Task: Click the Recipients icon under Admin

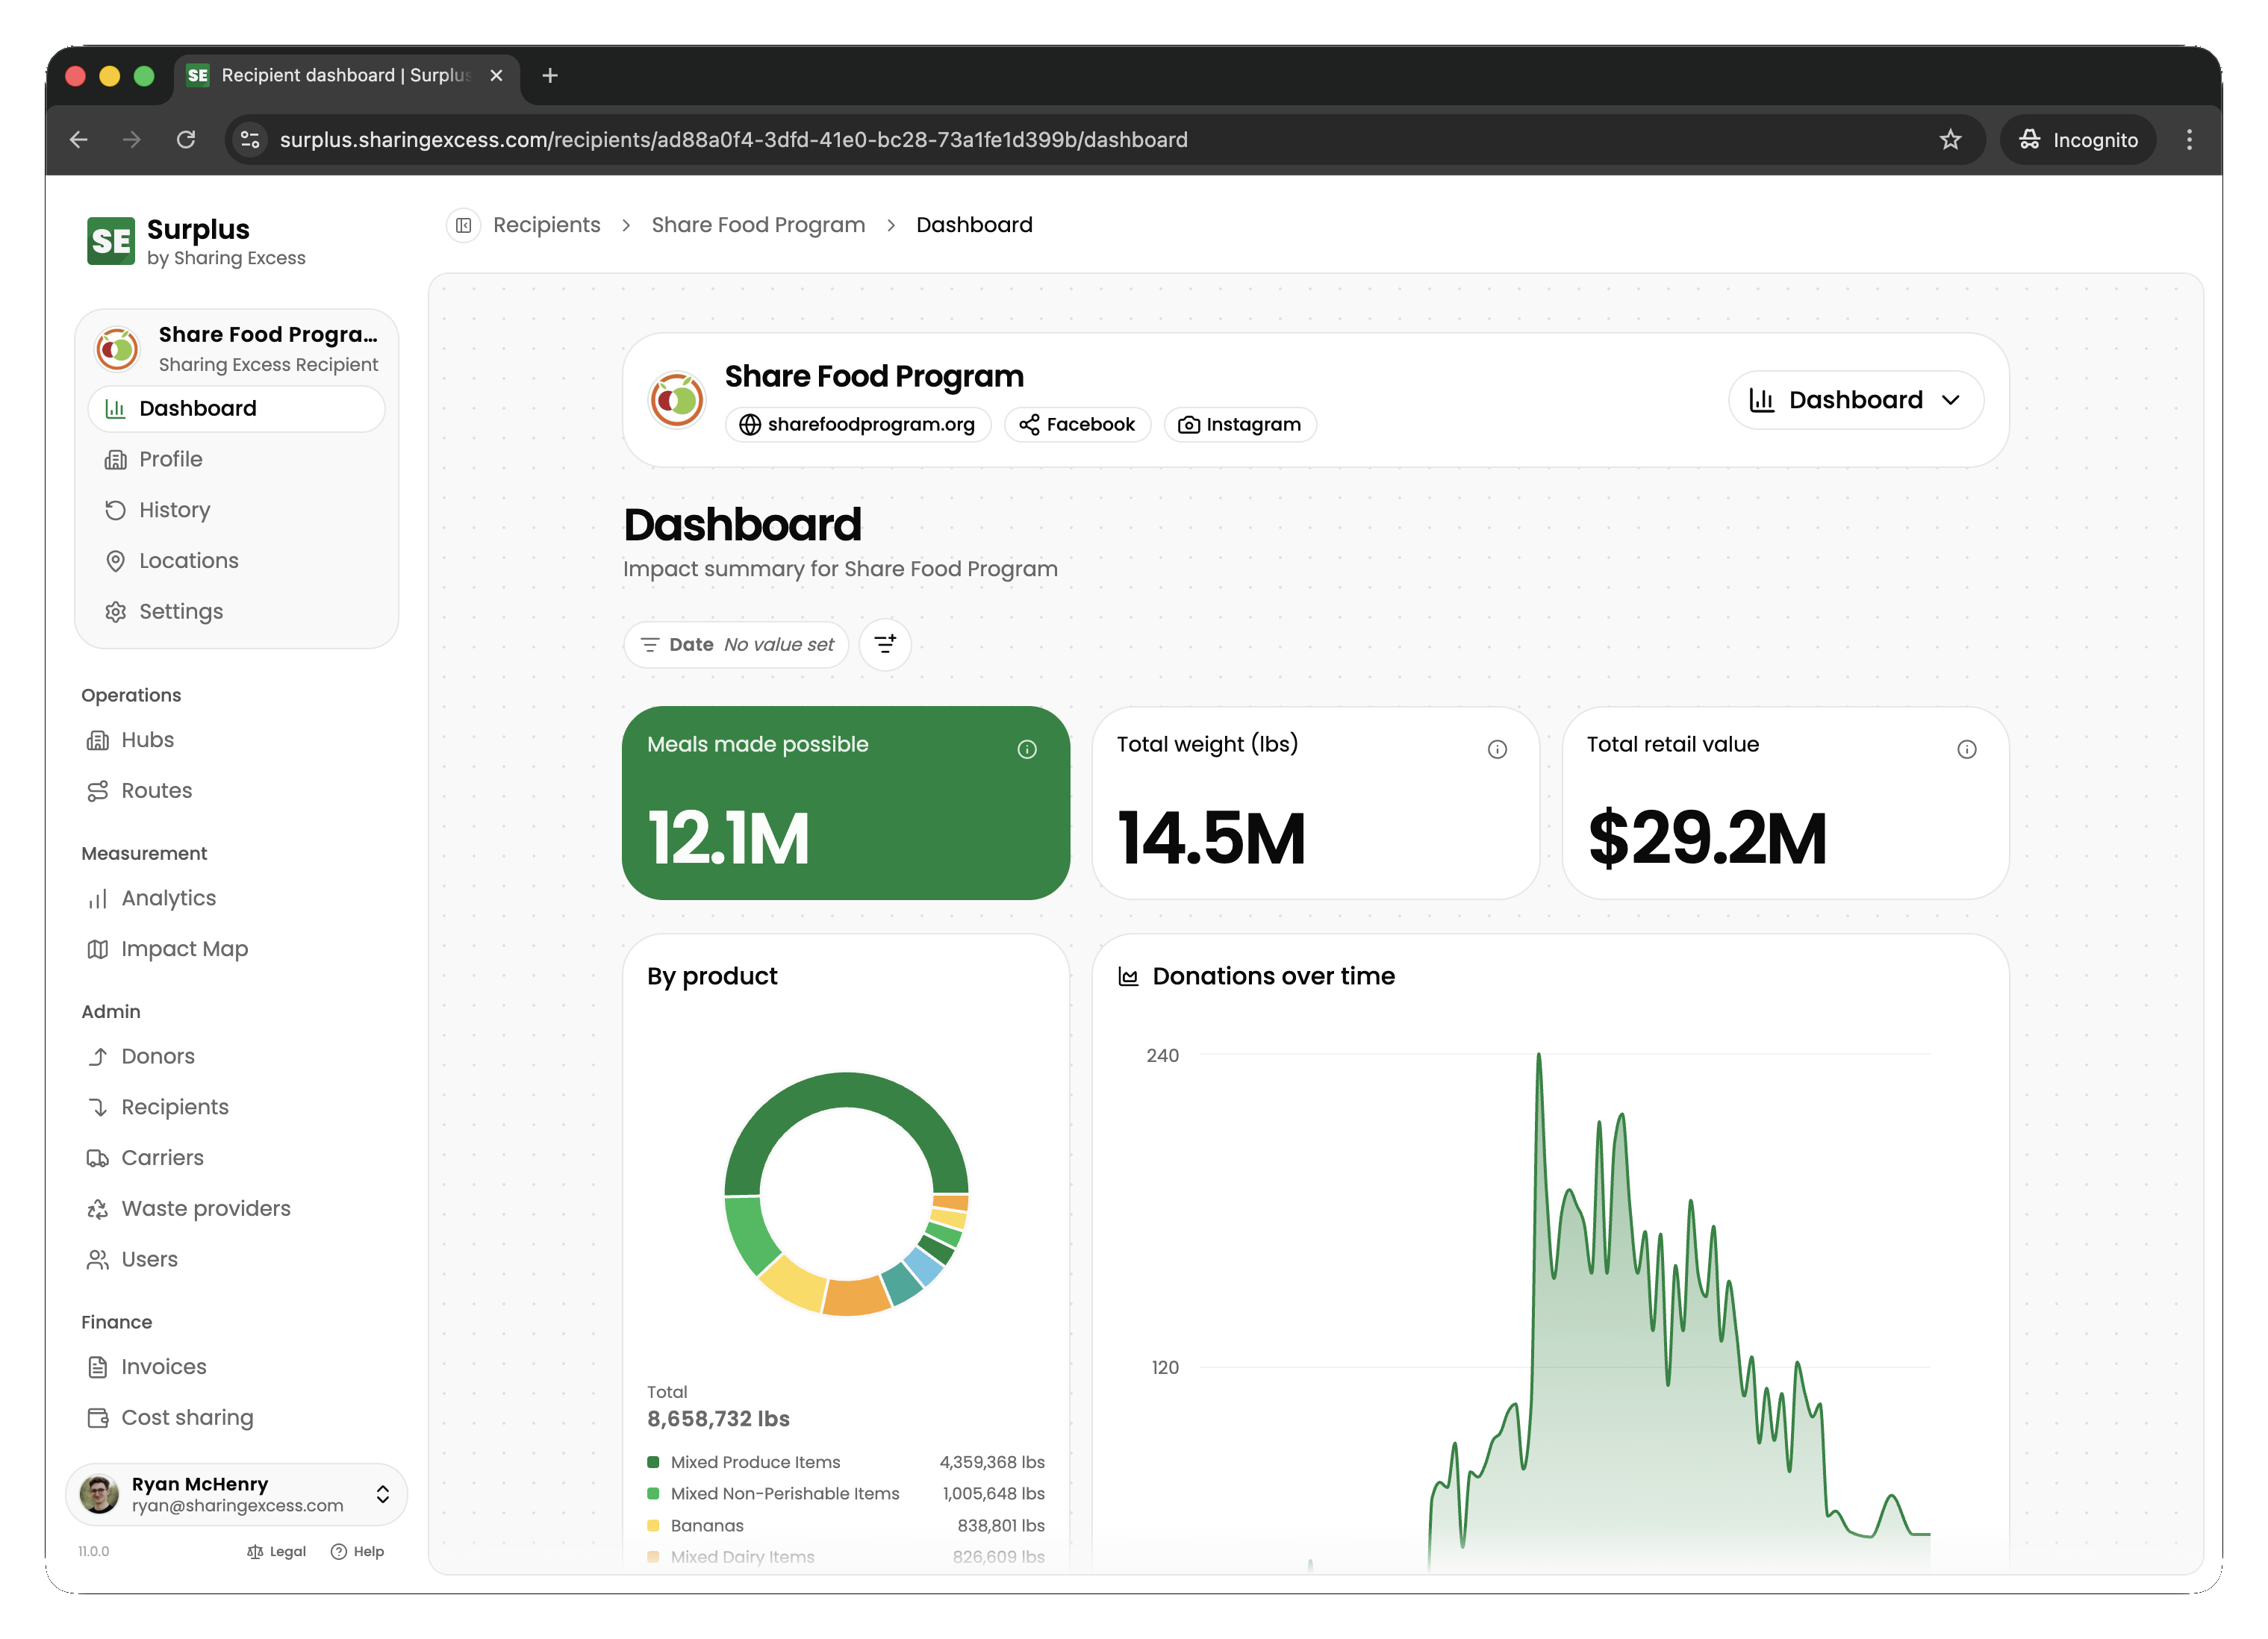Action: [98, 1107]
